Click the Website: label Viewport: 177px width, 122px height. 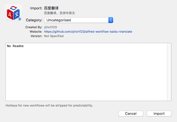(36, 32)
